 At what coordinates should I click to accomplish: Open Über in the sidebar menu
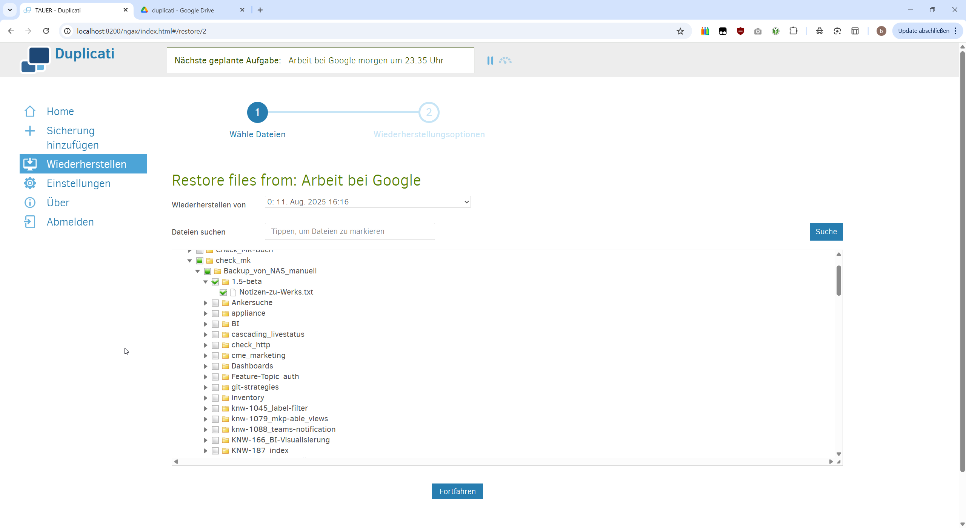click(x=58, y=203)
